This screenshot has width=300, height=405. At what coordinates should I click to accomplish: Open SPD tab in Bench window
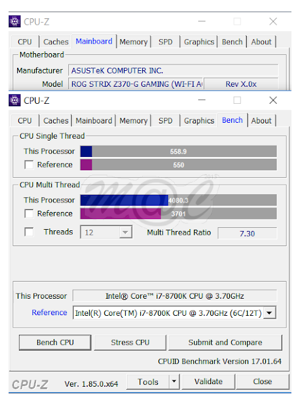(165, 121)
